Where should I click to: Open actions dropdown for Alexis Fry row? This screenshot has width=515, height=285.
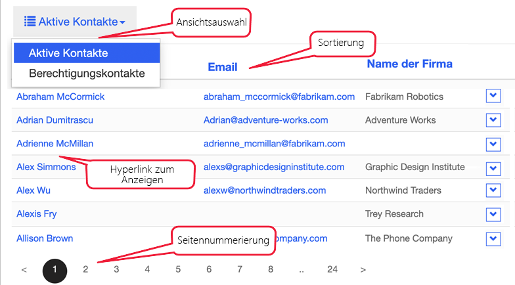point(493,214)
